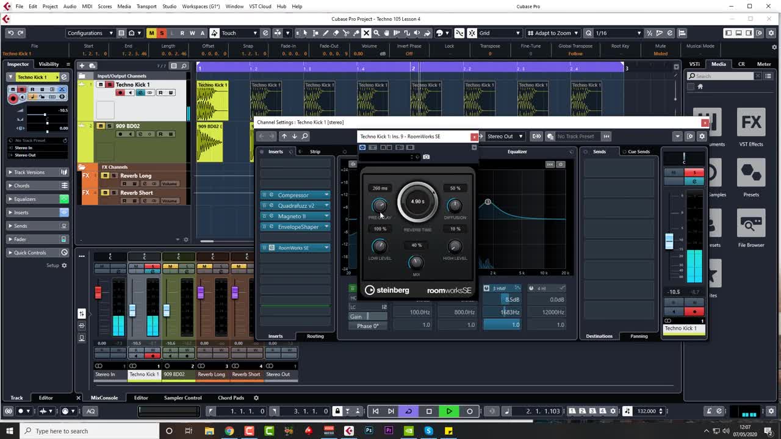Redo with the toolbar arrow
Image resolution: width=781 pixels, height=439 pixels.
point(20,33)
